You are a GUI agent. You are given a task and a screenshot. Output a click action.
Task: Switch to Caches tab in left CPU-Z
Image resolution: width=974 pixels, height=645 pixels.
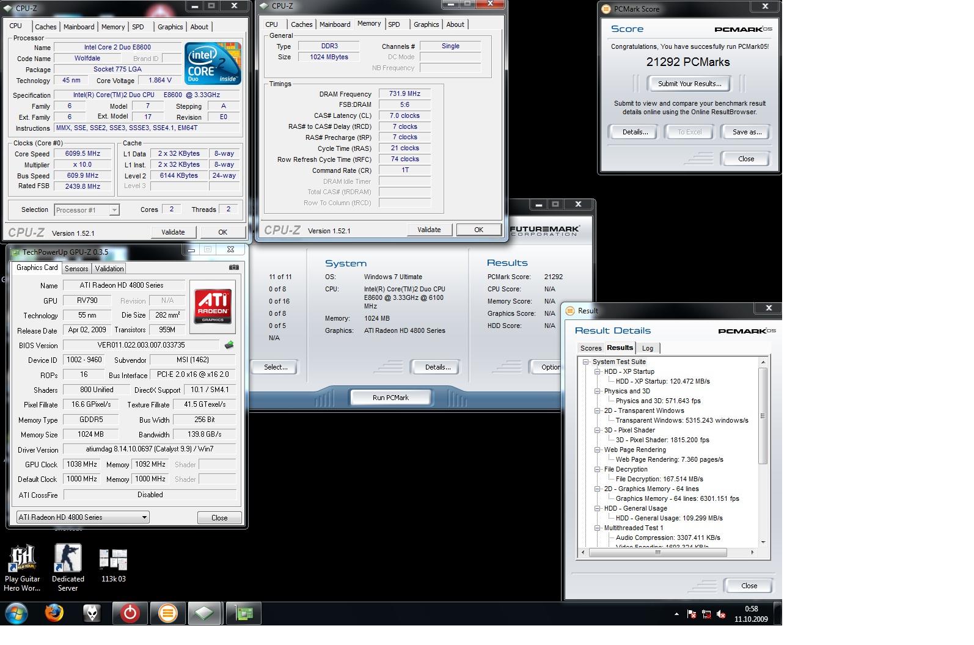coord(45,27)
